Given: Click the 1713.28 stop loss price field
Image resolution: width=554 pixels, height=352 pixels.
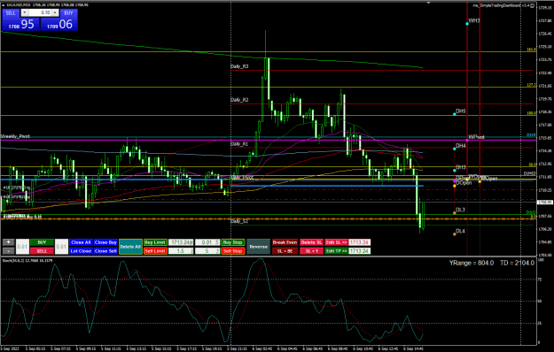Looking at the screenshot, I should pyautogui.click(x=359, y=242).
